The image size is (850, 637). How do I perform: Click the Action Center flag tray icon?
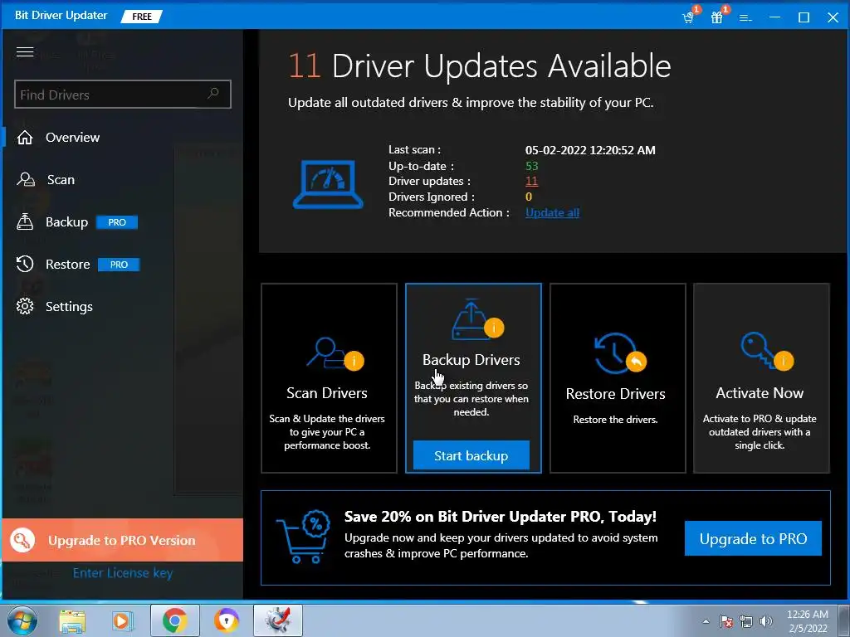point(726,621)
